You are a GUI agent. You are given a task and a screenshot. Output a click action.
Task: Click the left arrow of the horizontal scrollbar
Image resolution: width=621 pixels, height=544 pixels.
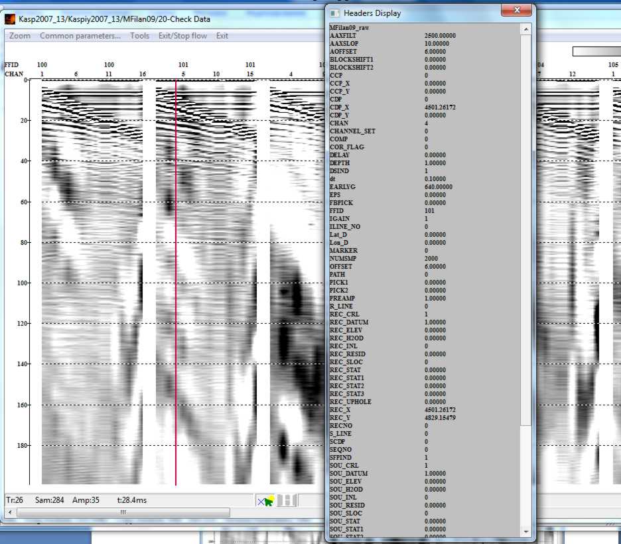11,512
